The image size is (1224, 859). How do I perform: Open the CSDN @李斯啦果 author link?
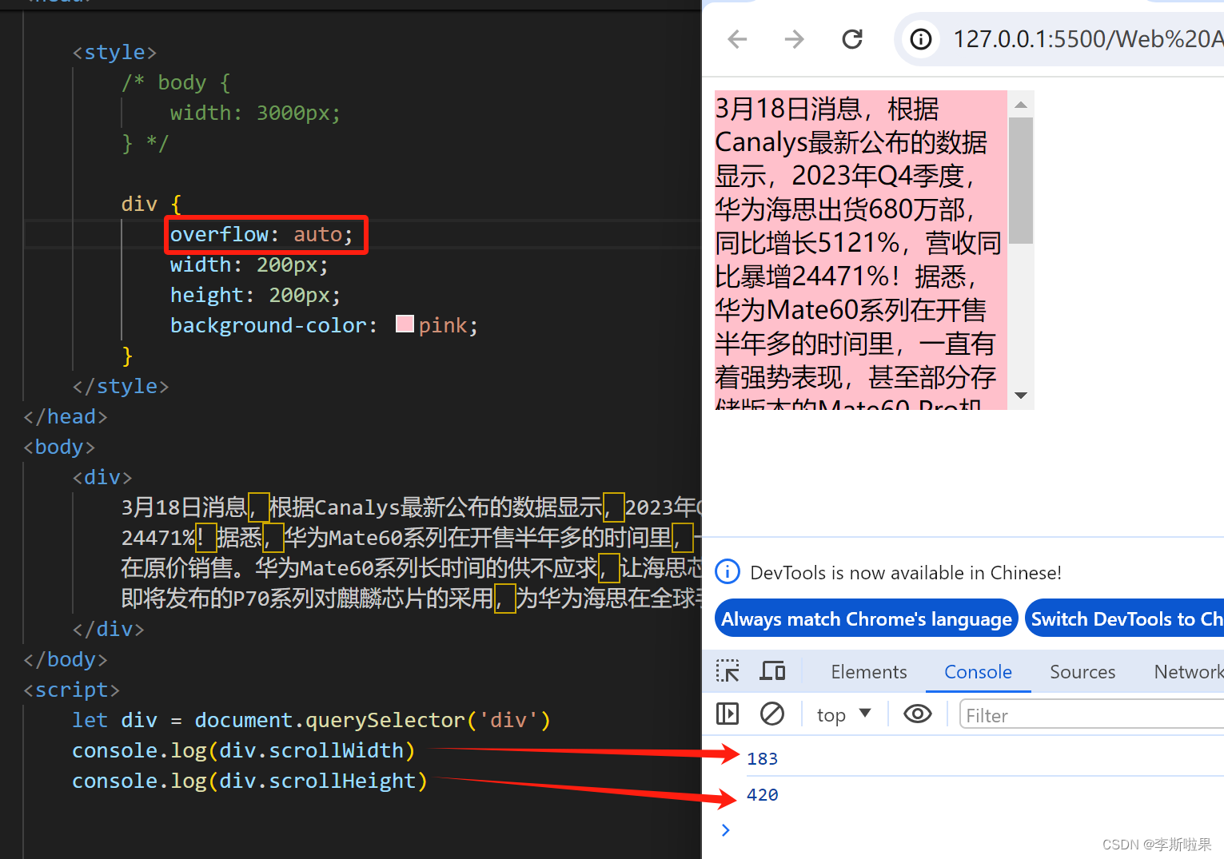1158,844
